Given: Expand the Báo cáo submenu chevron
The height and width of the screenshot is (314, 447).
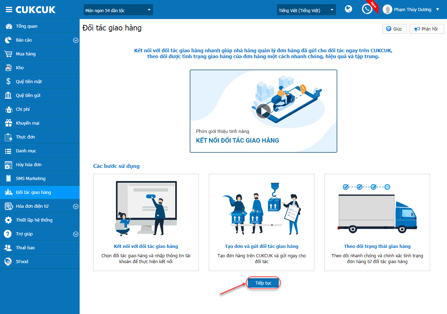Looking at the screenshot, I should (76, 40).
